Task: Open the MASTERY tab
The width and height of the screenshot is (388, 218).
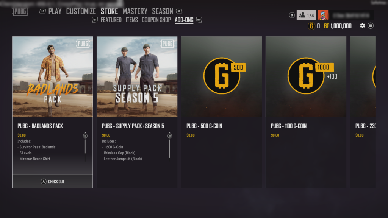Action: click(x=135, y=11)
